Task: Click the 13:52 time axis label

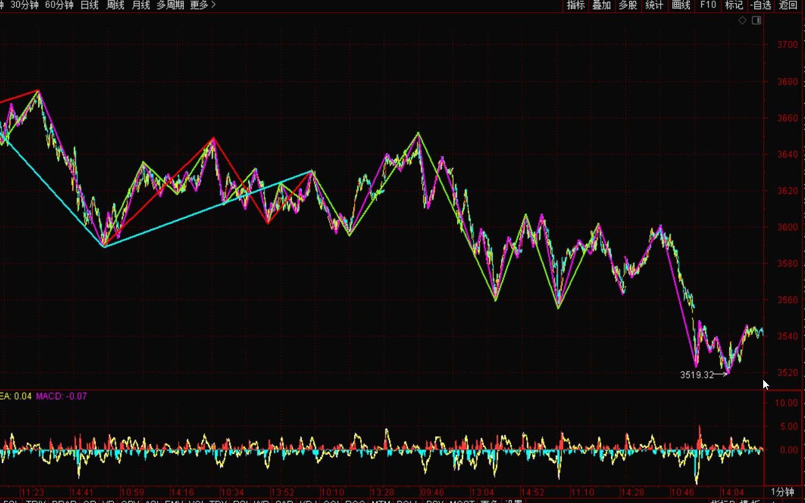Action: click(x=282, y=492)
